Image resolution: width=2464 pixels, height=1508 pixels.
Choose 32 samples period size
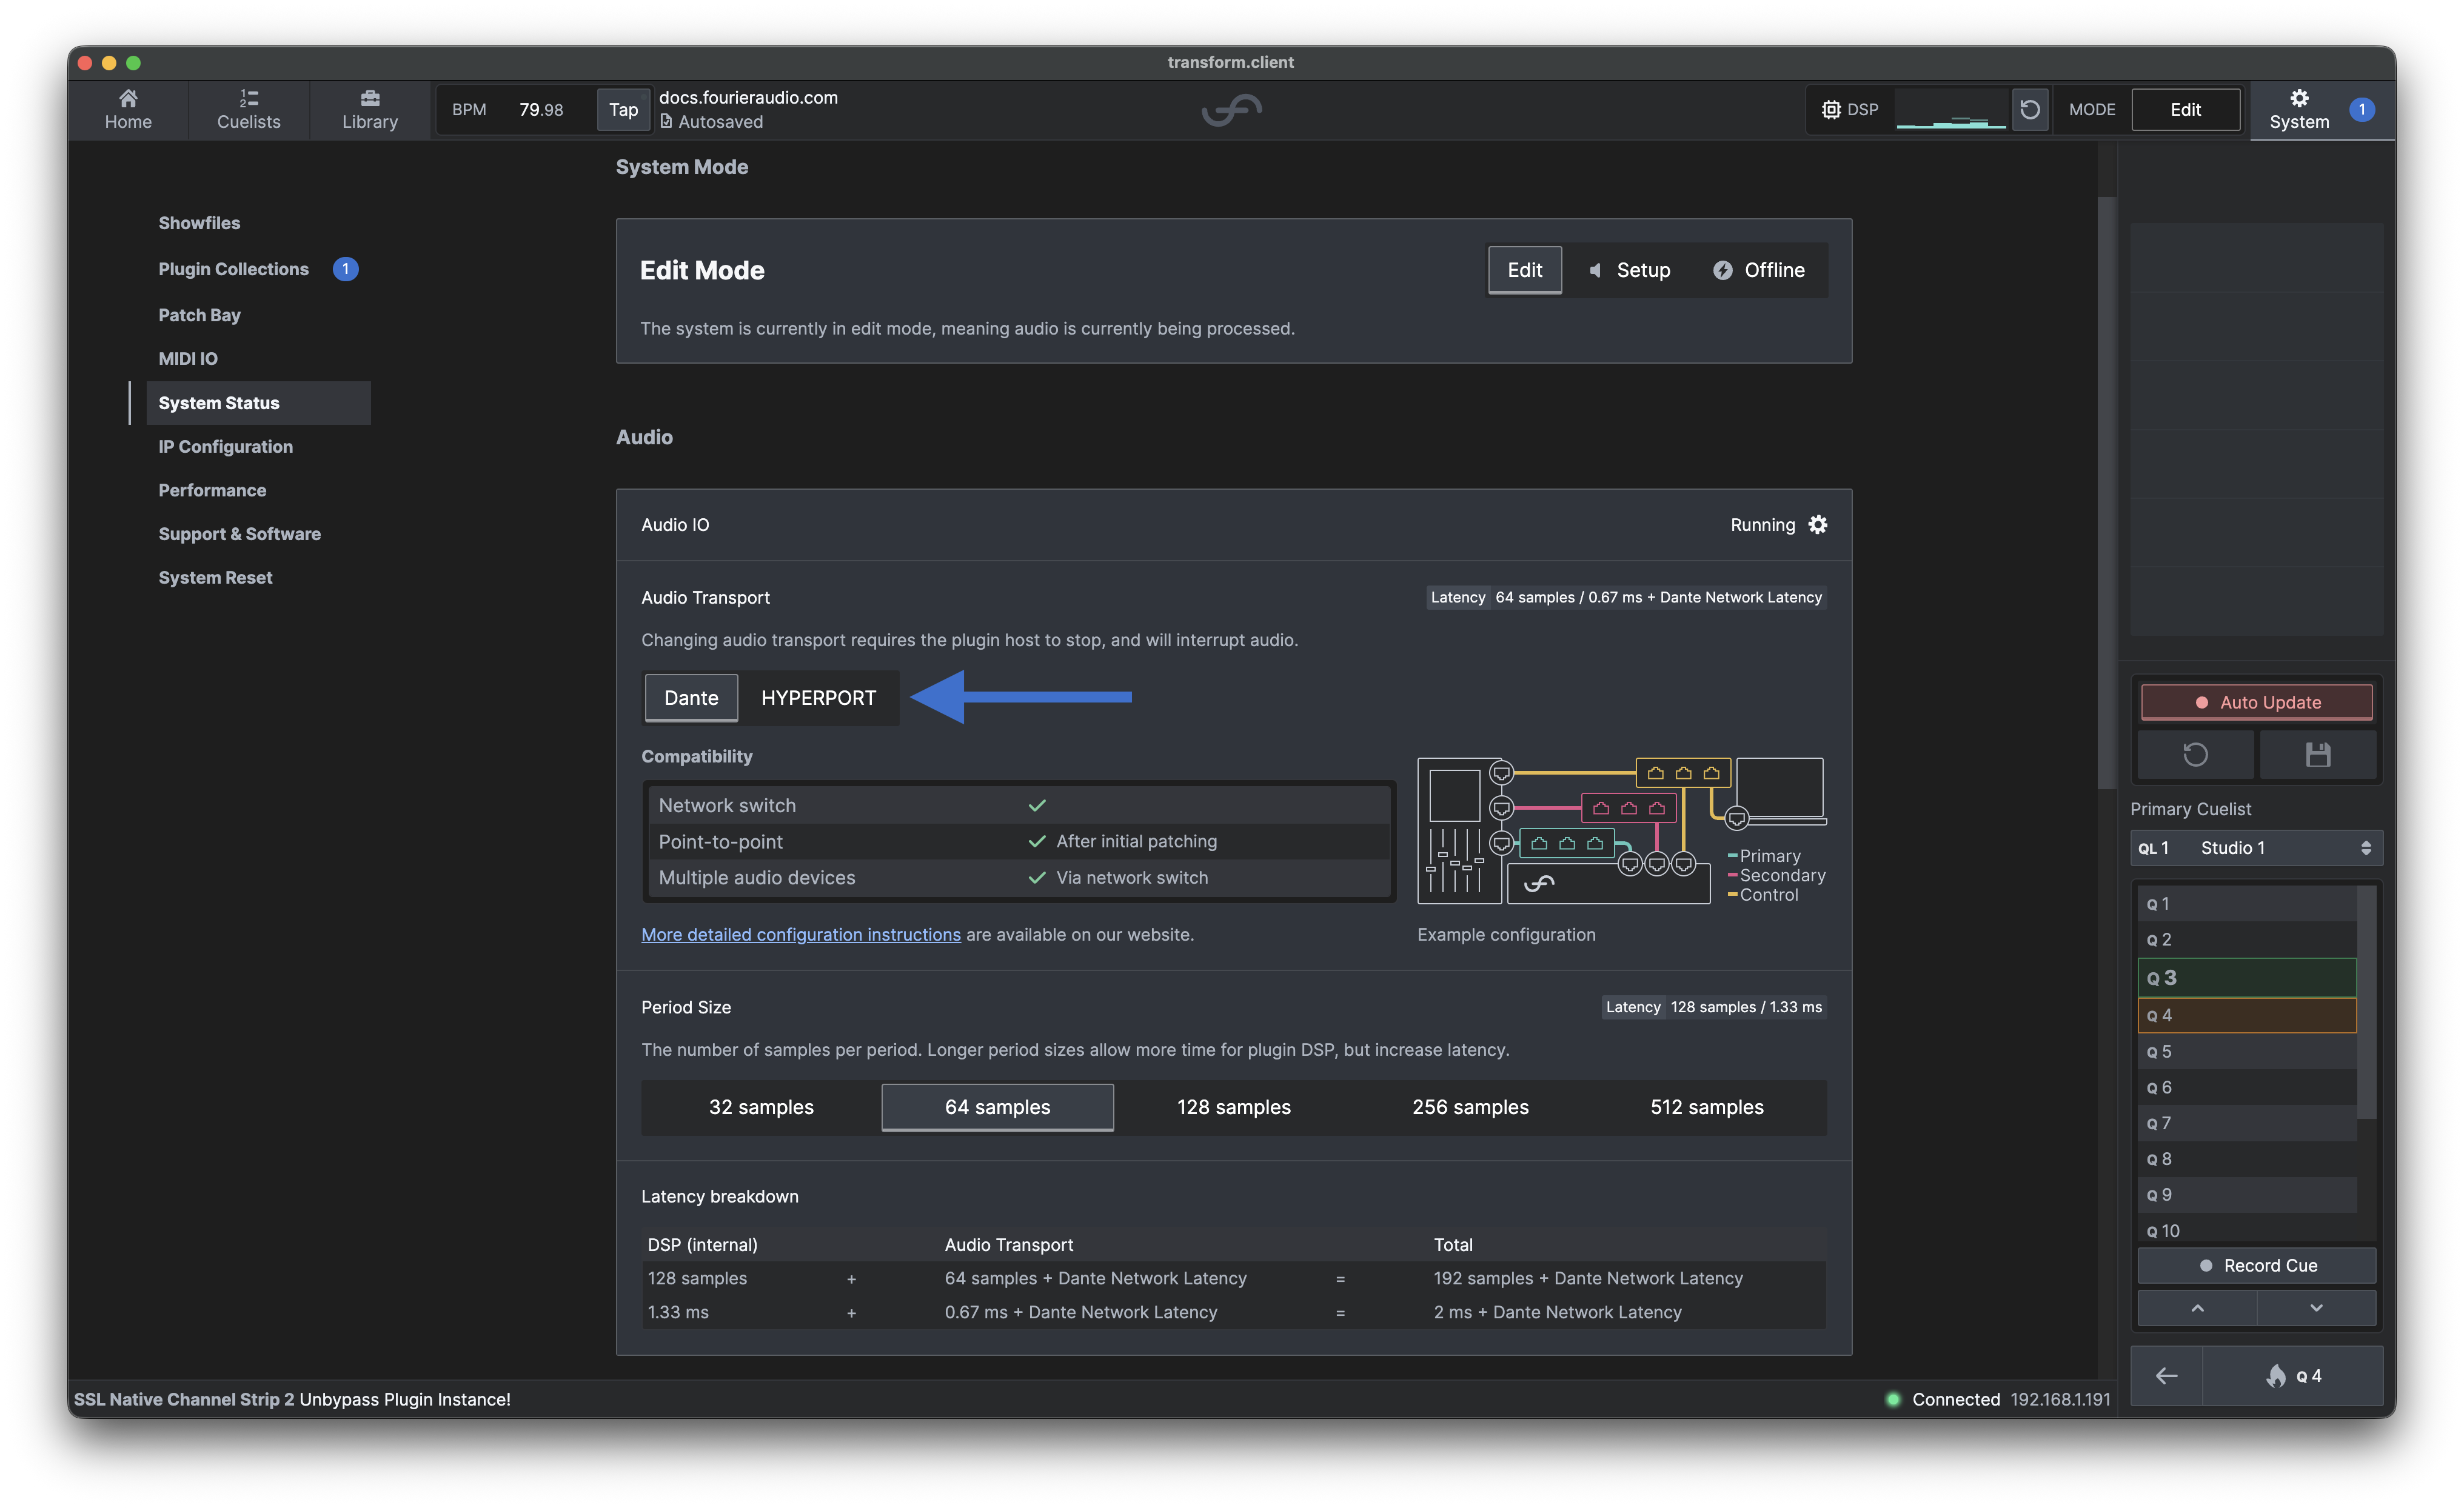[760, 1106]
